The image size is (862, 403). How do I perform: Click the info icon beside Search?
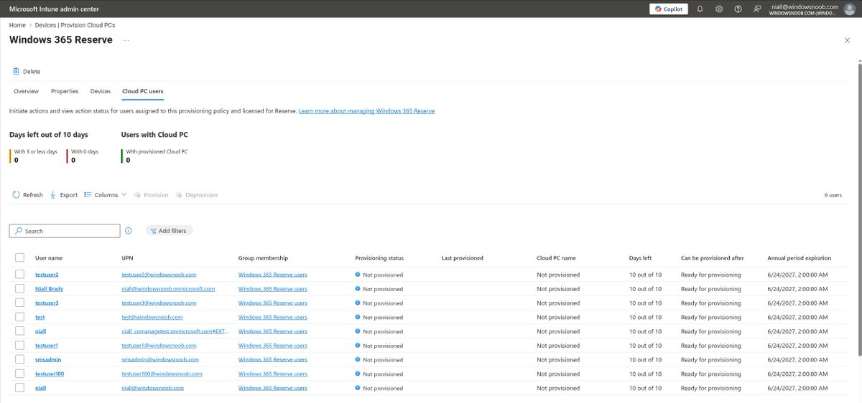129,231
